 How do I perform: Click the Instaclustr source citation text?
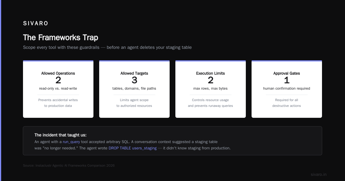[x=69, y=165]
